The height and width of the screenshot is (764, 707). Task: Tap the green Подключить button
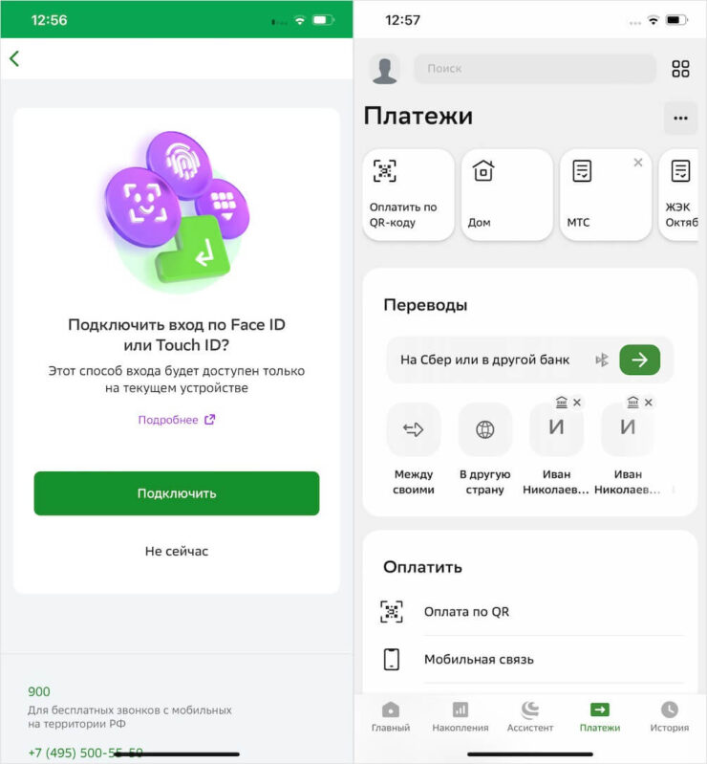point(177,493)
